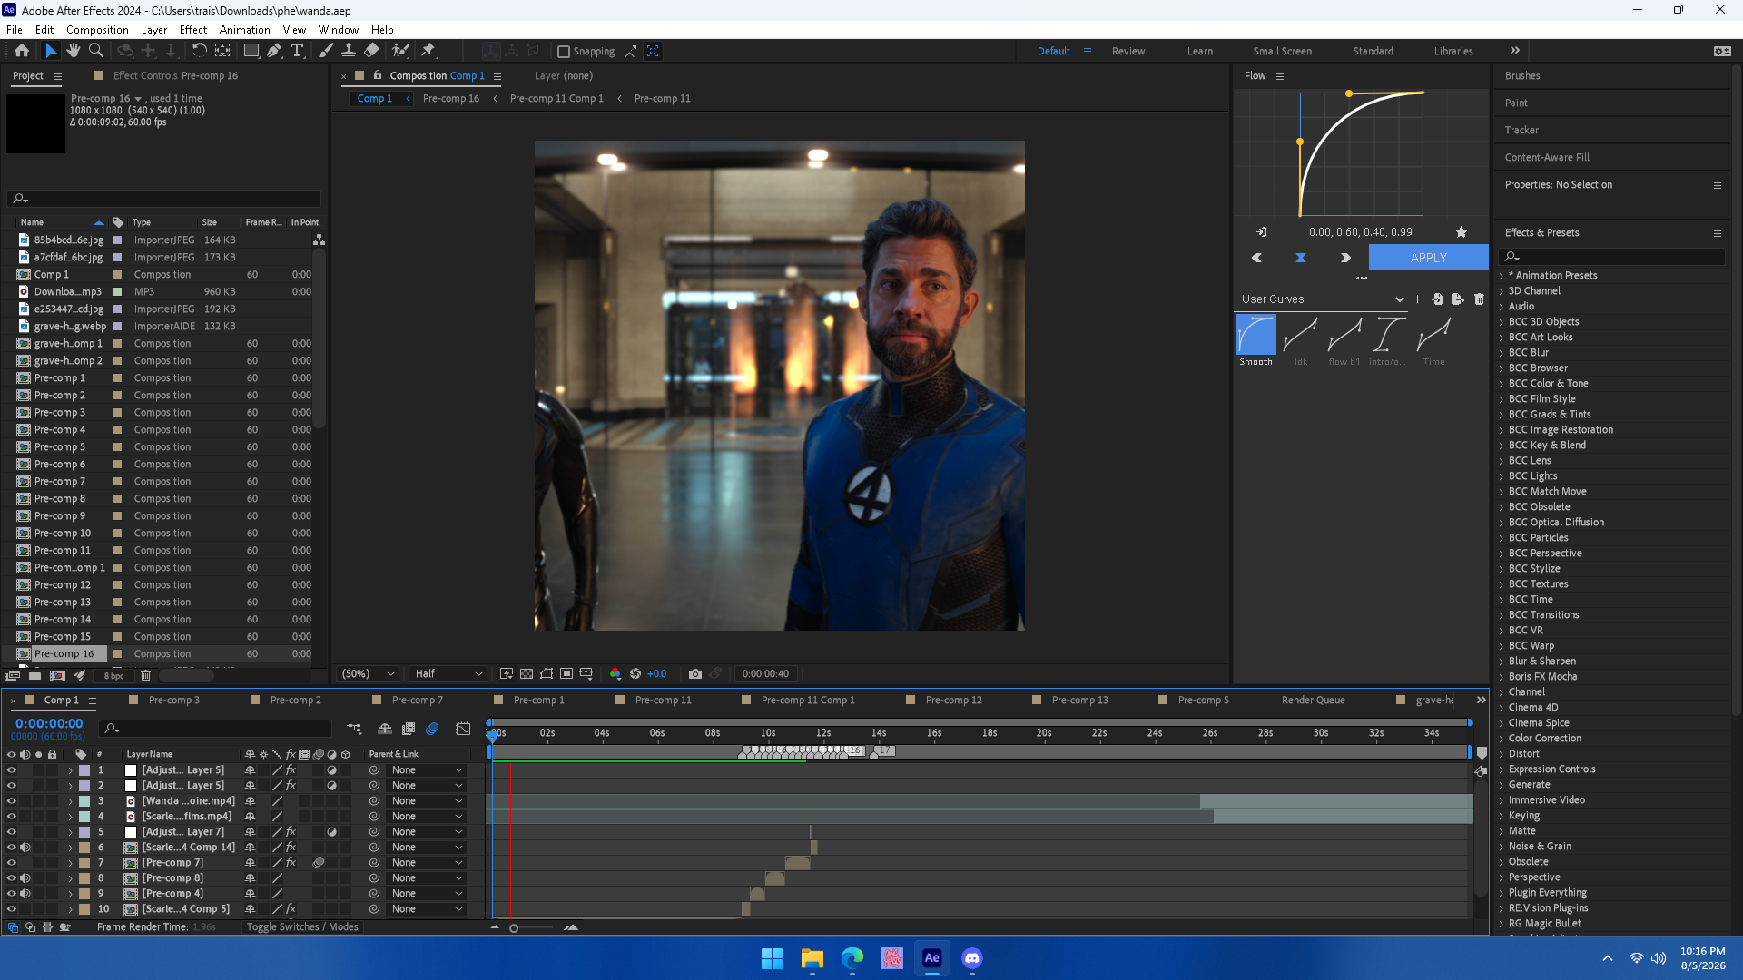Select the Pen tool
This screenshot has height=980, width=1743.
(274, 51)
